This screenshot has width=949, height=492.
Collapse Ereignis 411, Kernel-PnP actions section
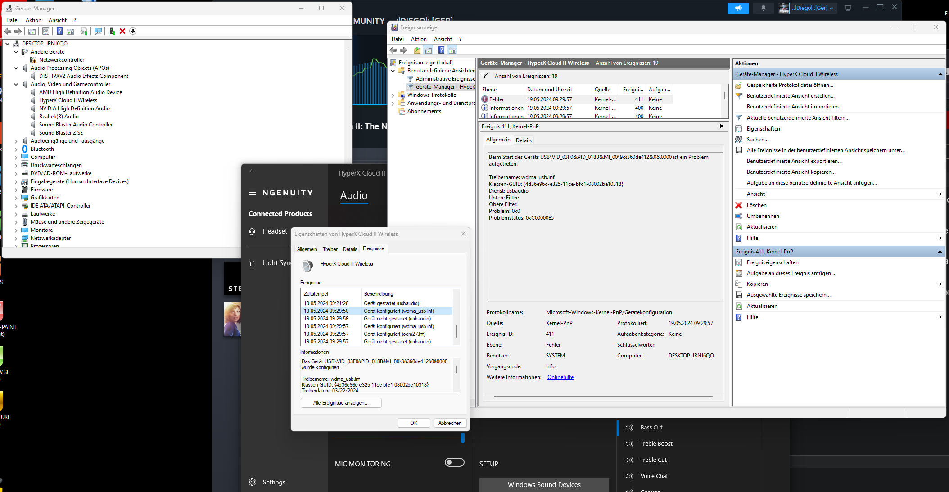pos(940,252)
